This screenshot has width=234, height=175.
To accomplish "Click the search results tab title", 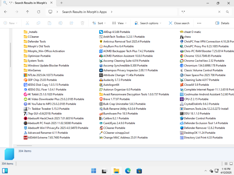I will pos(28,3).
